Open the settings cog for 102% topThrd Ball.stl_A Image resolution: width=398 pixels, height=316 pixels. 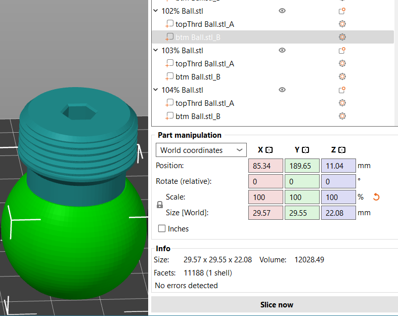pos(342,24)
